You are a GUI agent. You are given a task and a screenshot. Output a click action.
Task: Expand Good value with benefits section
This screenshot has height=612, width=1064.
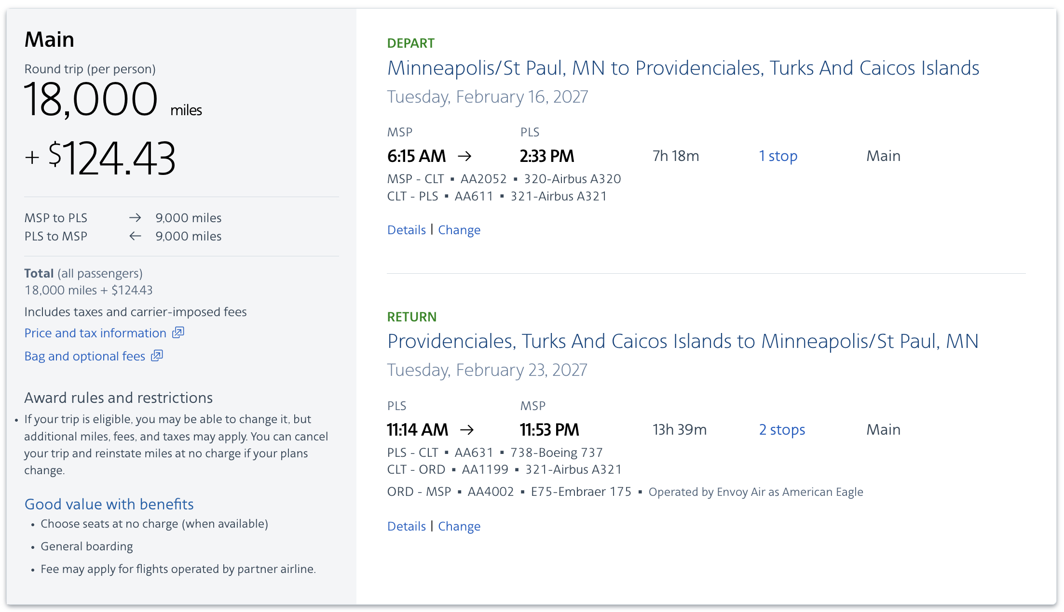pos(109,504)
